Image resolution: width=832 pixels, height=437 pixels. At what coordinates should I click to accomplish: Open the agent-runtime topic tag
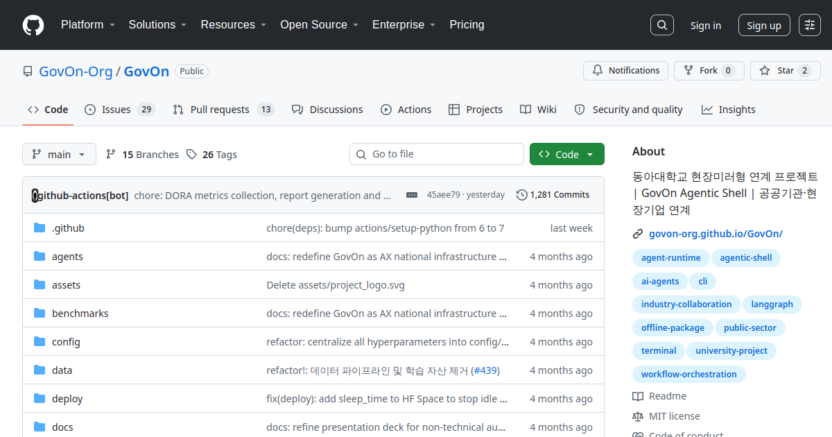(x=670, y=258)
